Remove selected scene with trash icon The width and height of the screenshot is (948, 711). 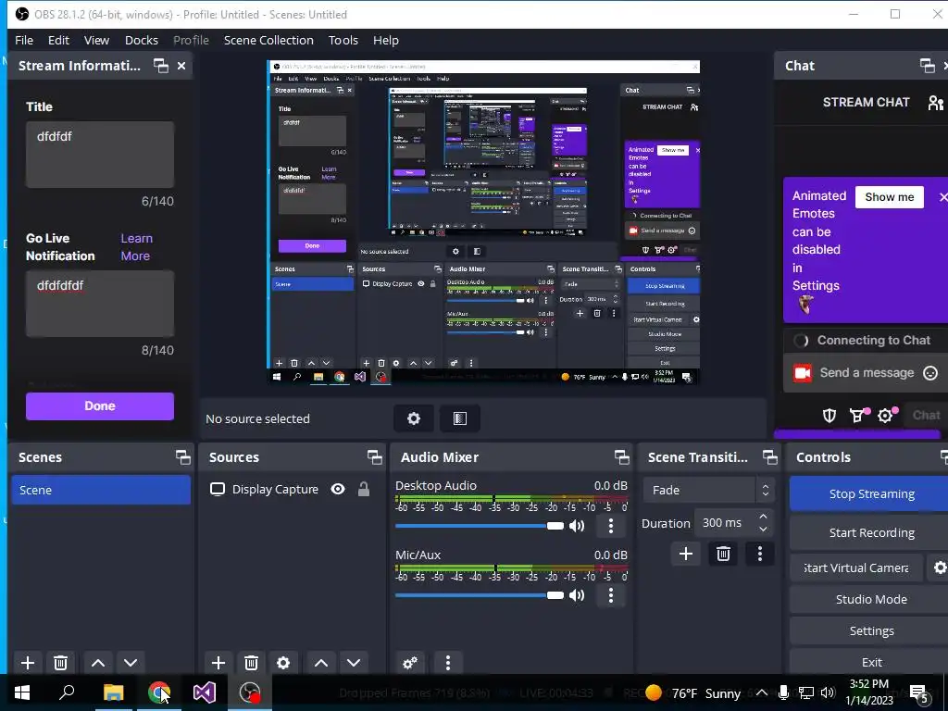[x=60, y=663]
